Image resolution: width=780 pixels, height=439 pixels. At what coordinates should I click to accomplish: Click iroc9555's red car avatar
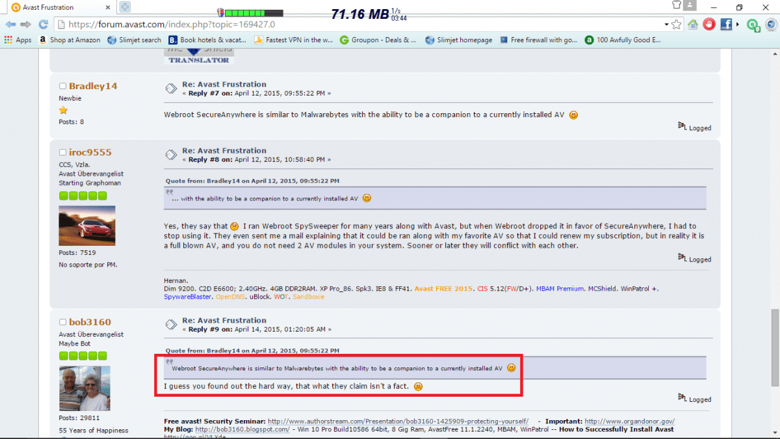[87, 226]
